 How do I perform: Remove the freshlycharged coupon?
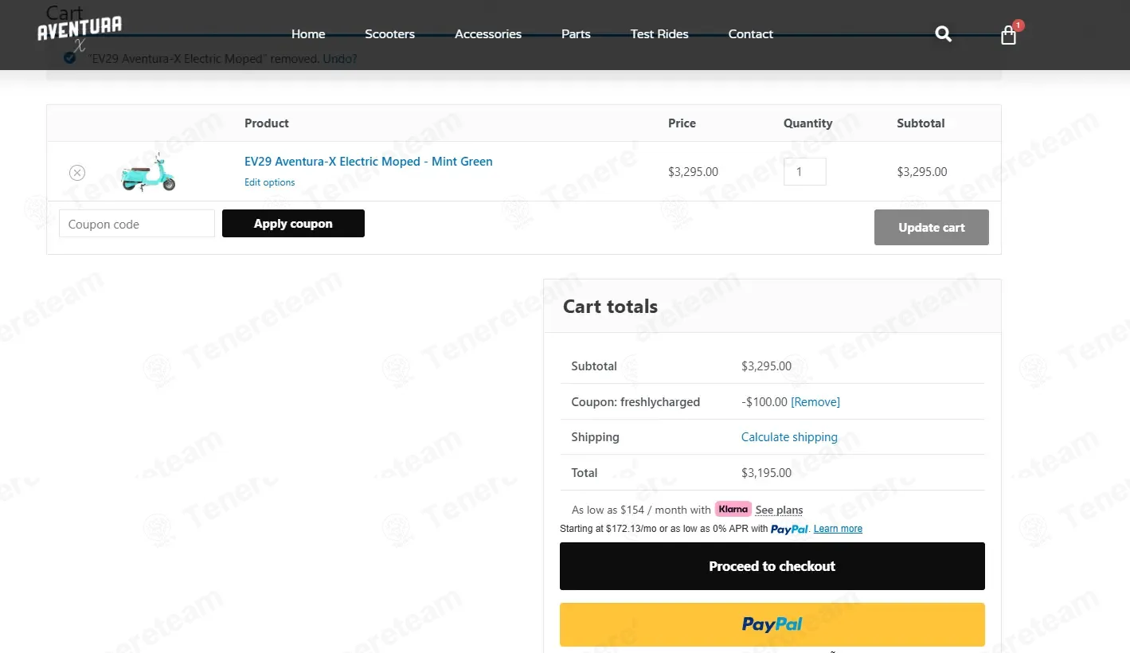815,402
